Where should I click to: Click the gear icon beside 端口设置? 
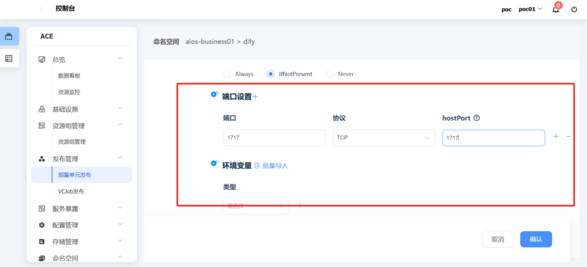214,95
